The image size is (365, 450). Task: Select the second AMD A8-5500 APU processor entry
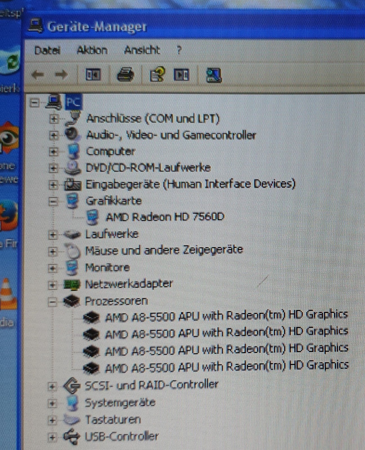[x=227, y=333]
